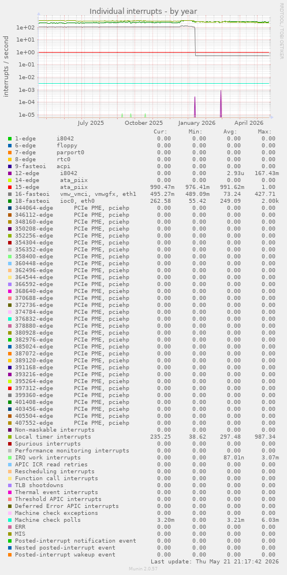Click the 1e+00 y-axis tick label
This screenshot has height=575, width=287.
pyautogui.click(x=27, y=52)
